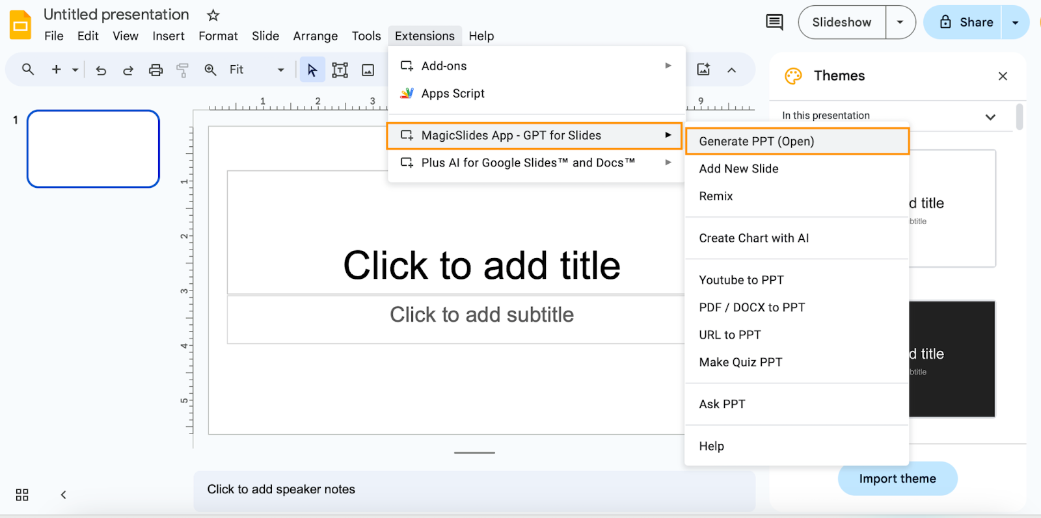Viewport: 1041px width, 518px height.
Task: Click the Themes panel scrollbar
Action: pos(1020,117)
